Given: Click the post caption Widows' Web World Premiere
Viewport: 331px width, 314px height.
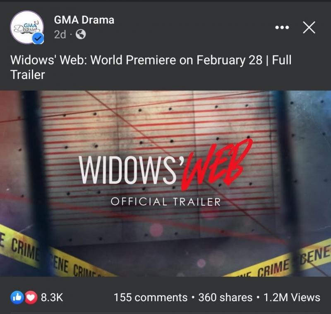Looking at the screenshot, I should pyautogui.click(x=151, y=67).
